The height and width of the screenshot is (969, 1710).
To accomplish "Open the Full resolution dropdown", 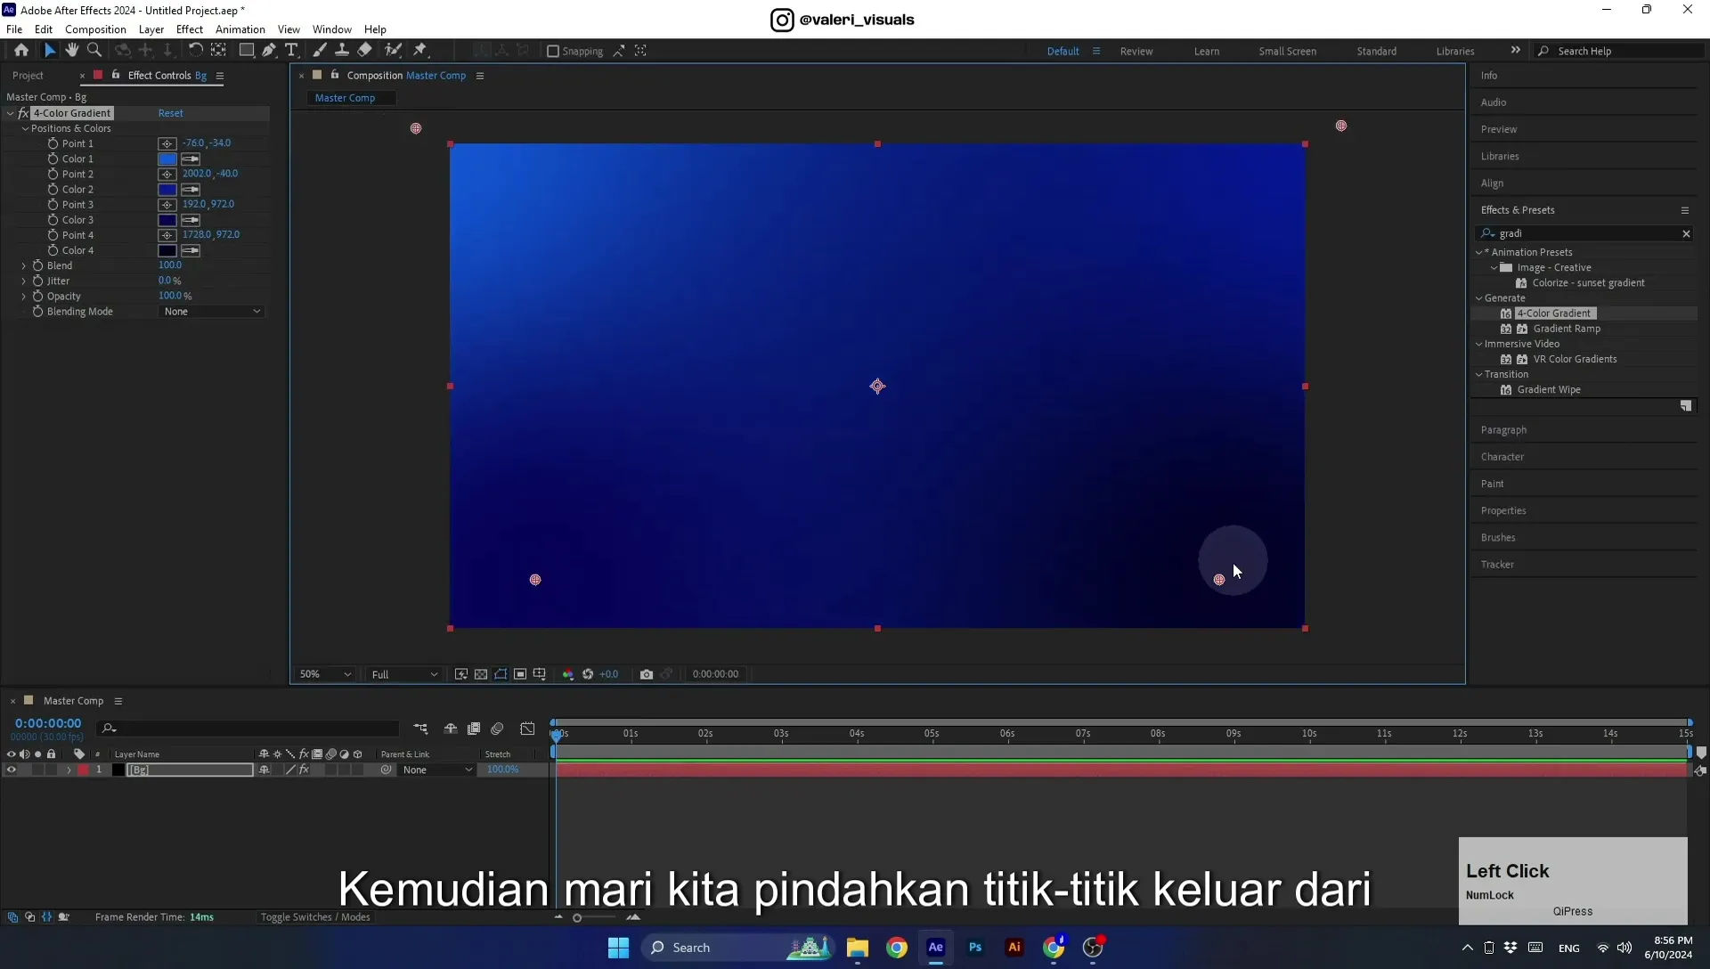I will point(404,674).
